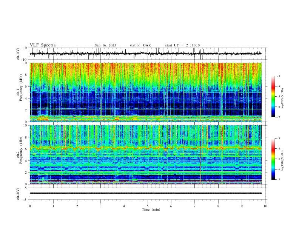Click the ch.2 spectrogram color bar
Screen dimensions: 299x231
tap(273, 159)
